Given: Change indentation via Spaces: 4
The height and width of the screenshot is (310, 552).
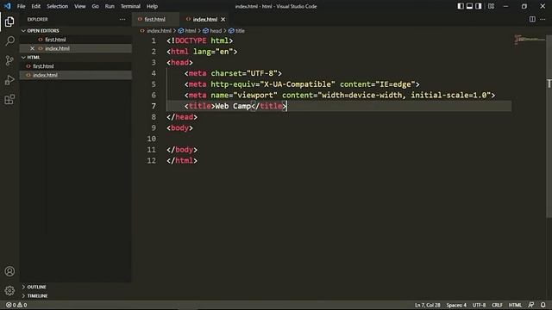Looking at the screenshot, I should (x=456, y=305).
